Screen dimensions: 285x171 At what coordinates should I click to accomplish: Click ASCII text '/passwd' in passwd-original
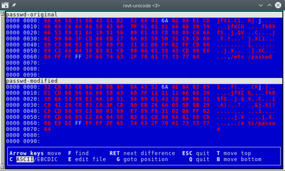[x=260, y=57]
